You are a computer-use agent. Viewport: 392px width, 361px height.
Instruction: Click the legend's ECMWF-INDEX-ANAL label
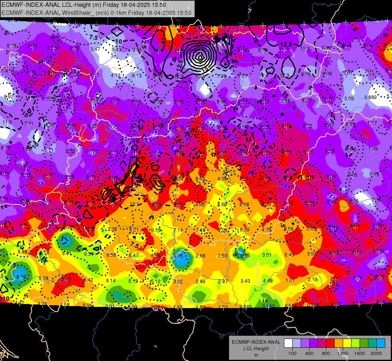click(x=256, y=342)
